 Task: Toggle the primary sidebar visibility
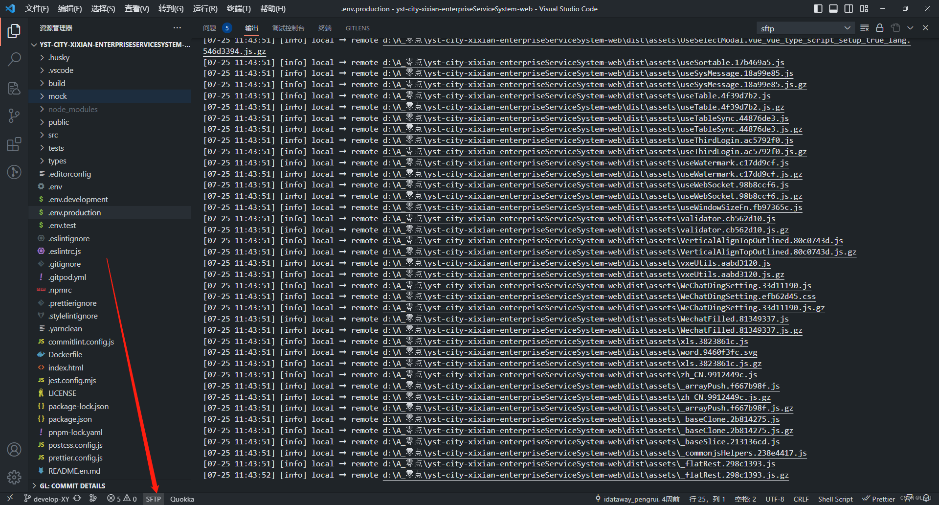click(817, 8)
